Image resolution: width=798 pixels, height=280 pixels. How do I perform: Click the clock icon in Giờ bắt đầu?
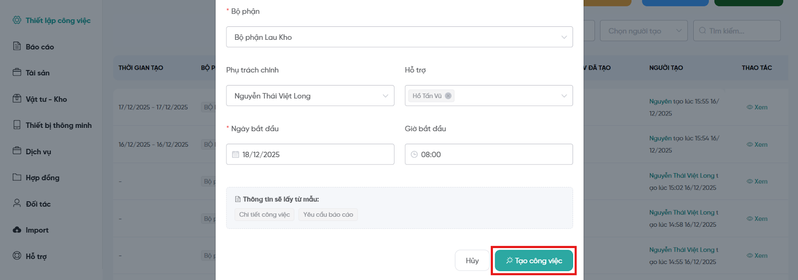tap(414, 155)
